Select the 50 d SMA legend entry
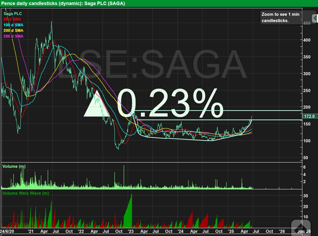318x236 pixels. tap(12, 19)
